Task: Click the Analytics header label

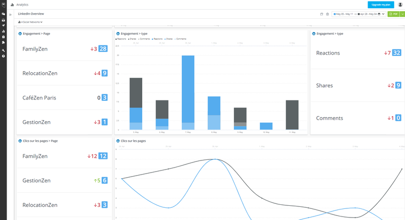Action: 22,5
